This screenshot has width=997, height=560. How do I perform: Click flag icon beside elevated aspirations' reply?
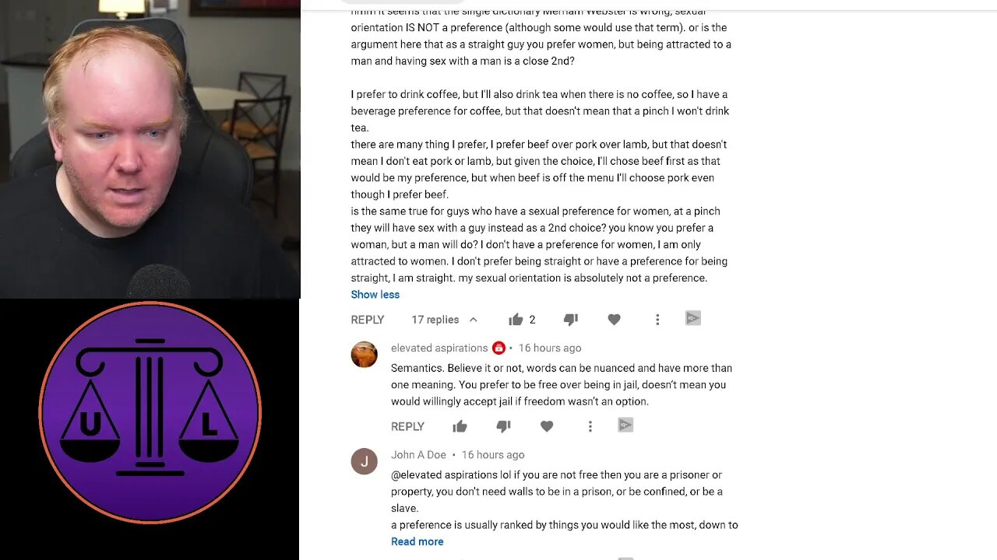click(625, 425)
